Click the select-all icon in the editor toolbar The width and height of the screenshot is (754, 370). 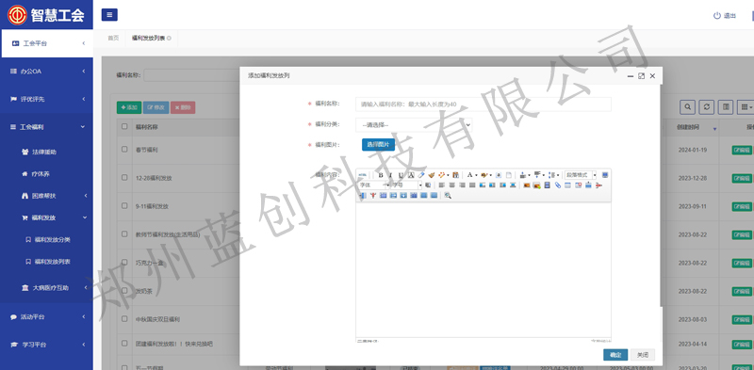click(x=499, y=175)
